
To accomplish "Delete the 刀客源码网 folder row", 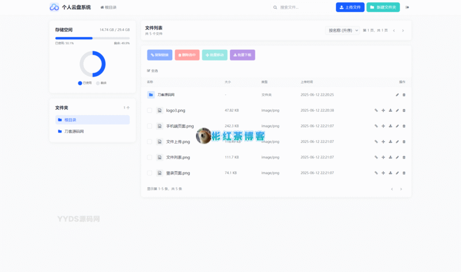I will point(404,95).
